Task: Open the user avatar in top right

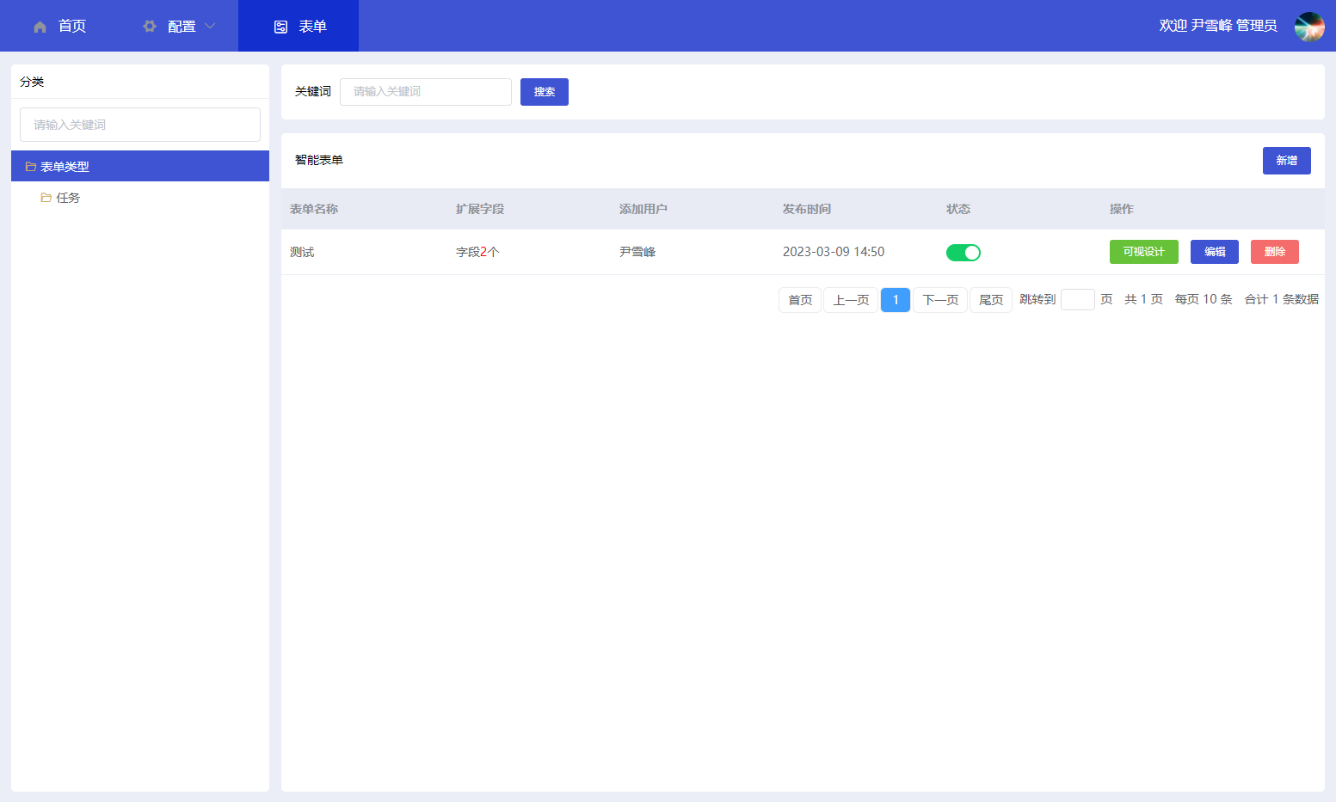Action: (1309, 27)
